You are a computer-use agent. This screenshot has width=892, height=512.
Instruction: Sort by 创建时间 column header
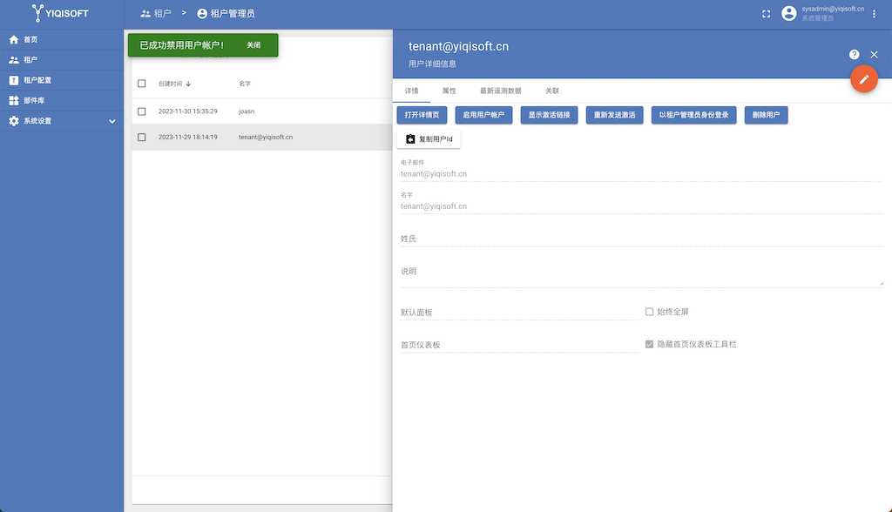tap(170, 84)
